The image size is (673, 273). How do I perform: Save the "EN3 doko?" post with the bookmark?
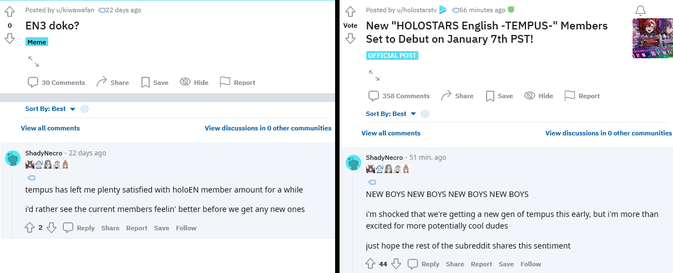click(x=155, y=82)
